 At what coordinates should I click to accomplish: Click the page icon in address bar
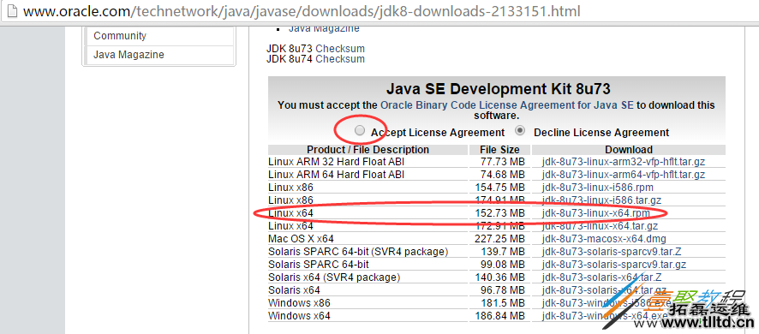[x=13, y=10]
